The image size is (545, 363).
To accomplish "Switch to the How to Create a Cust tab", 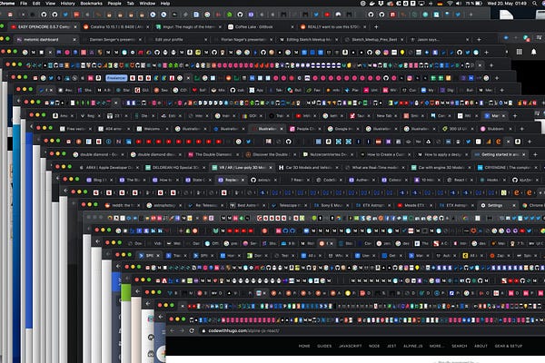I will pyautogui.click(x=385, y=154).
